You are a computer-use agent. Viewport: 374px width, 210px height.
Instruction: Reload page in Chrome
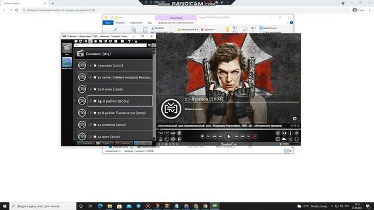click(x=17, y=10)
